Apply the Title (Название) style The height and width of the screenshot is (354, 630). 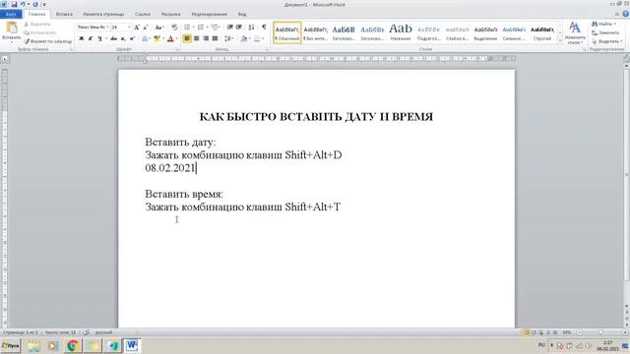401,32
